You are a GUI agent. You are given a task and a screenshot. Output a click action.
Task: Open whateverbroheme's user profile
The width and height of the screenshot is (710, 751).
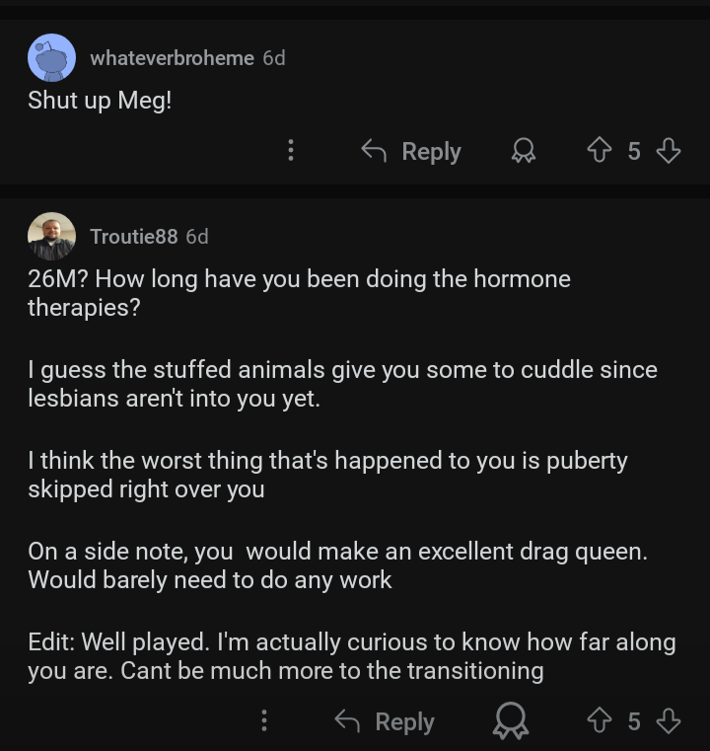[172, 58]
